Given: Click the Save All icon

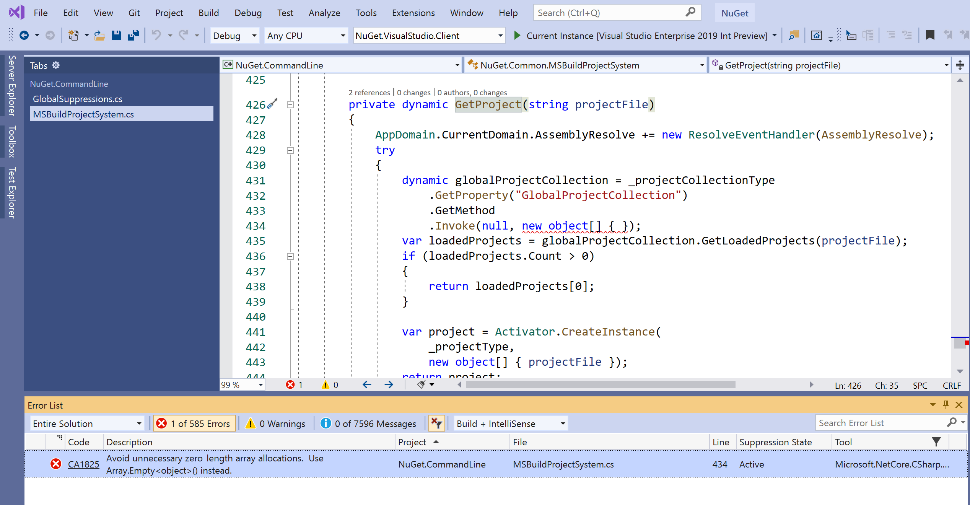Looking at the screenshot, I should click(133, 35).
